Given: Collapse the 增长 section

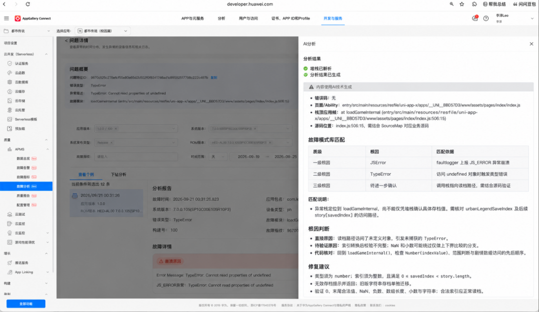Looking at the screenshot, I should tap(46, 254).
